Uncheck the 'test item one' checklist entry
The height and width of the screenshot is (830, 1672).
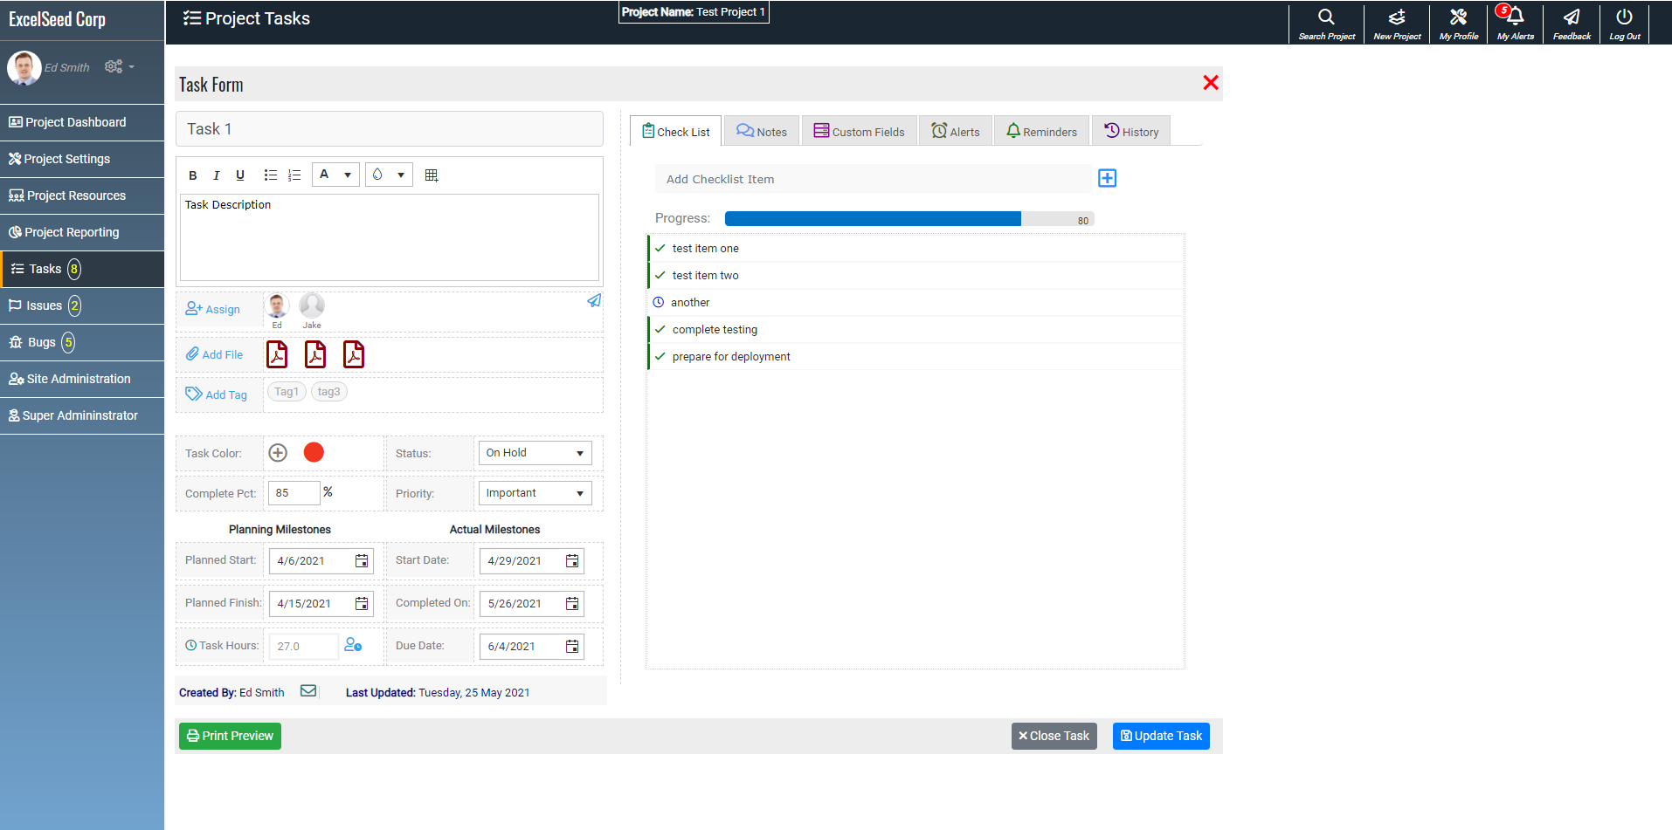point(658,248)
